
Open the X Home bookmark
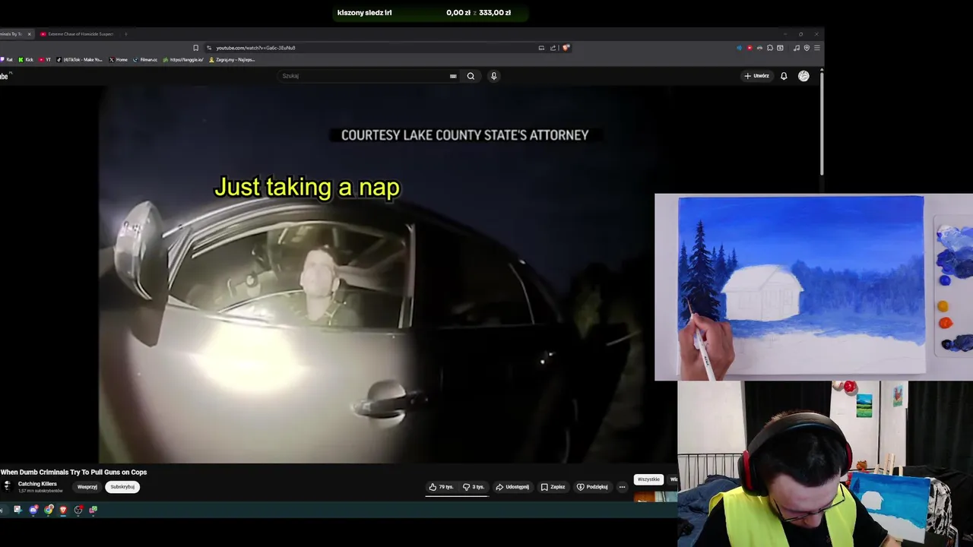[x=119, y=59]
